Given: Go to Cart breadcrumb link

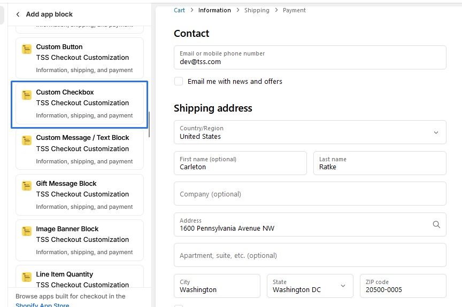Looking at the screenshot, I should [x=179, y=10].
